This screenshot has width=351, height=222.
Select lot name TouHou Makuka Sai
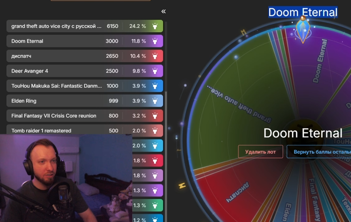tap(57, 86)
